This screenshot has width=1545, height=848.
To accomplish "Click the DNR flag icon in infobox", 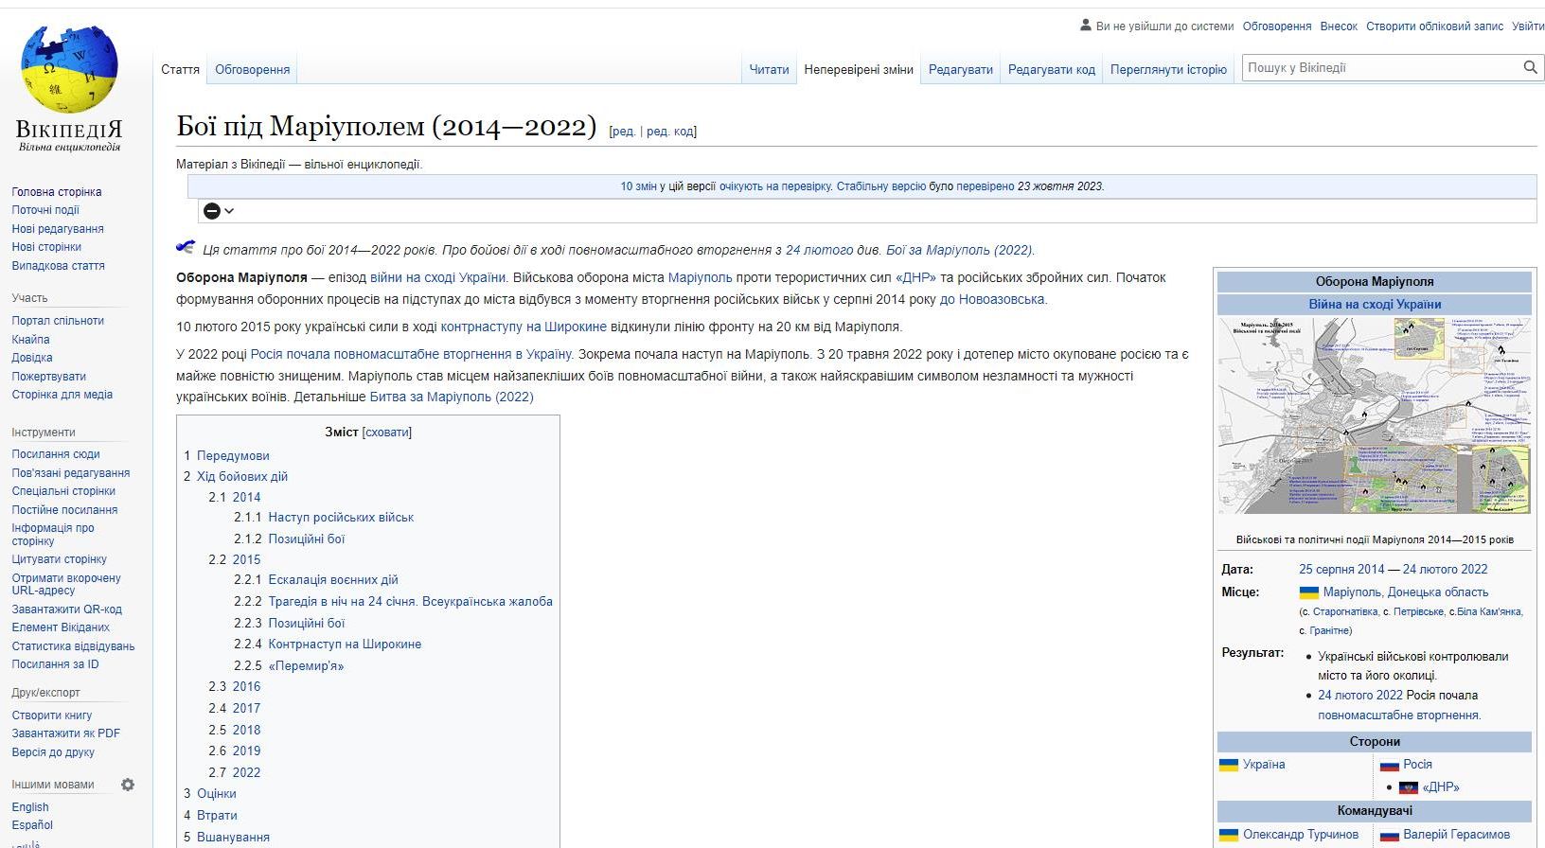I will (1408, 787).
